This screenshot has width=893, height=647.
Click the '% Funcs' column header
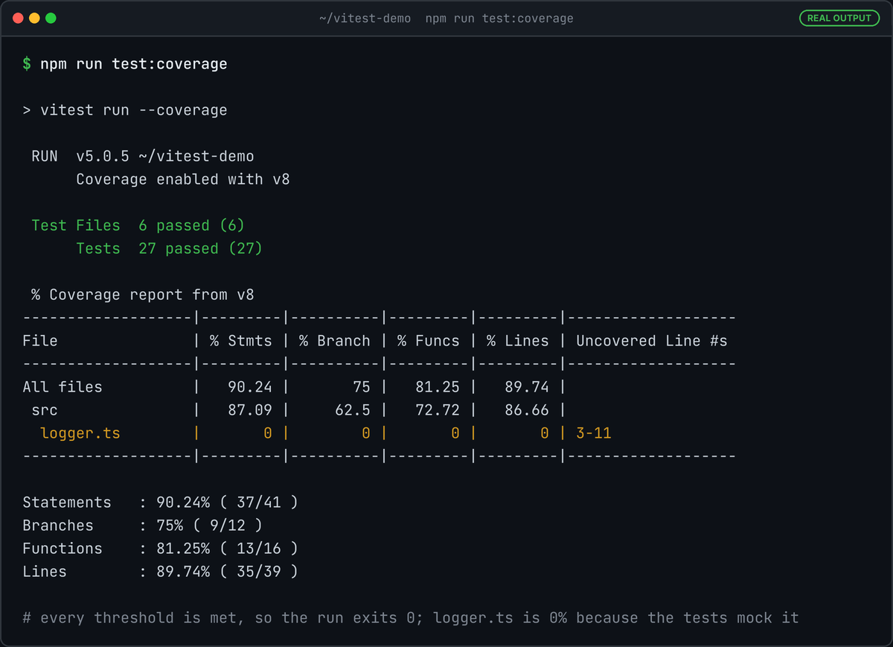(428, 341)
